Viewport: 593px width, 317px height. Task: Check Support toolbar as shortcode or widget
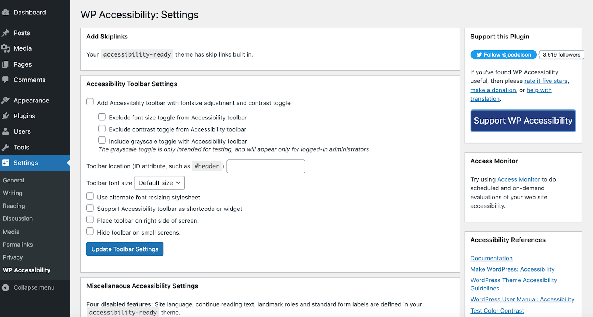click(90, 208)
